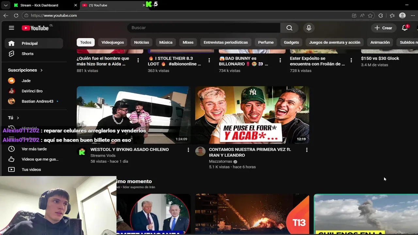Click the search magnifier button
The width and height of the screenshot is (418, 235).
pyautogui.click(x=289, y=28)
